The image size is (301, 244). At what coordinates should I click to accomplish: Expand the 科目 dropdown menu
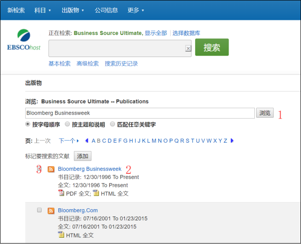43,10
